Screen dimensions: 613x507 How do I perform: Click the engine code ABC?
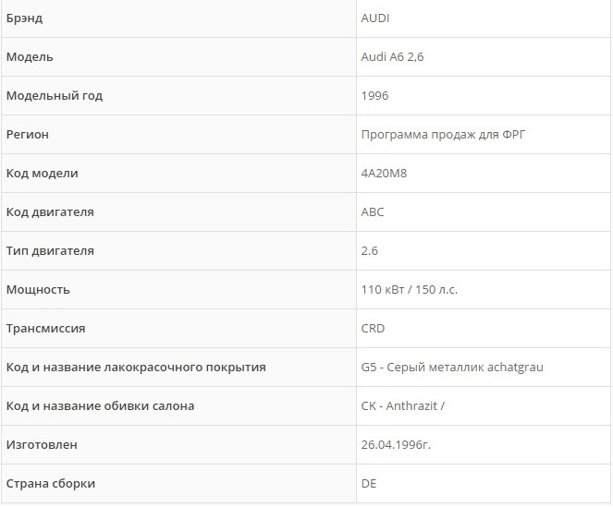click(373, 212)
